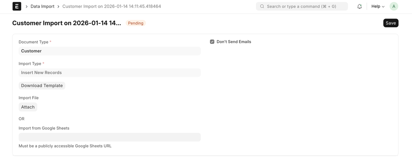Open the Import Type select dropdown

tap(109, 73)
